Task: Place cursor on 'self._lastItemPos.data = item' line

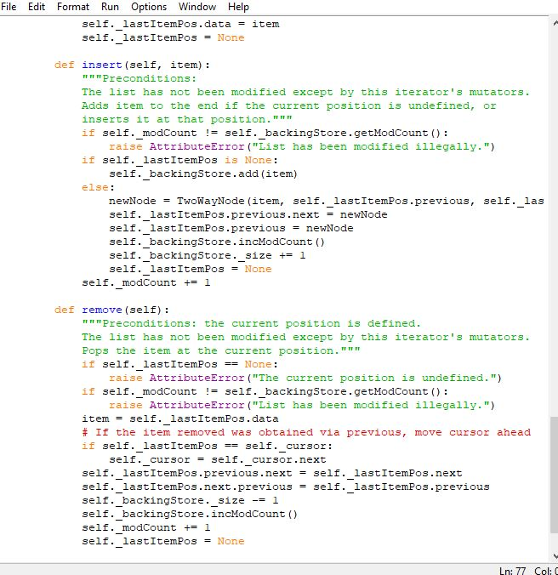Action: 180,24
